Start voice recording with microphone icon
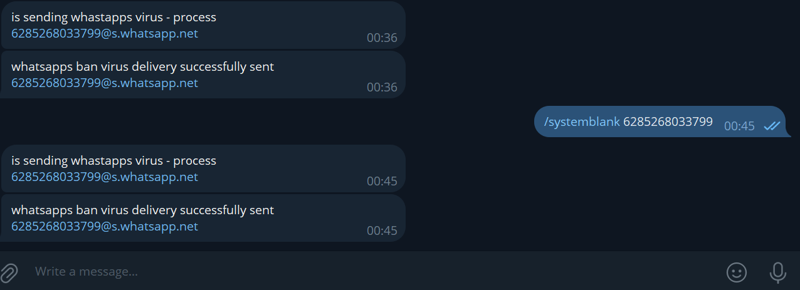The height and width of the screenshot is (290, 800). pos(777,272)
